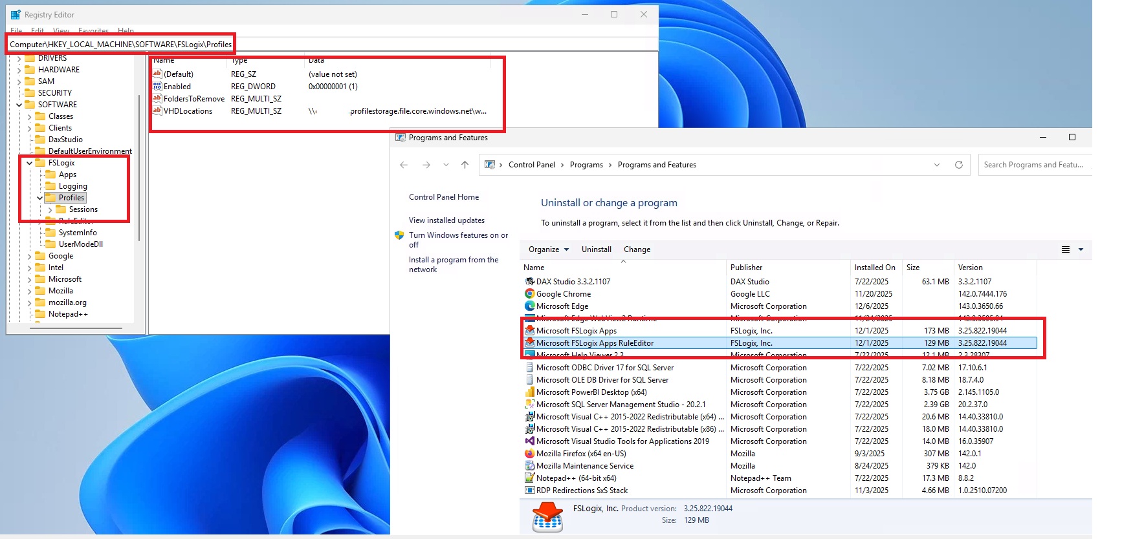This screenshot has width=1122, height=539.
Task: Select the Microsoft FSLogix Apps RuleEditor row
Action: [x=780, y=343]
